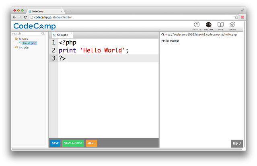Click the Hello World output text in the preview
The width and height of the screenshot is (257, 166).
[170, 41]
